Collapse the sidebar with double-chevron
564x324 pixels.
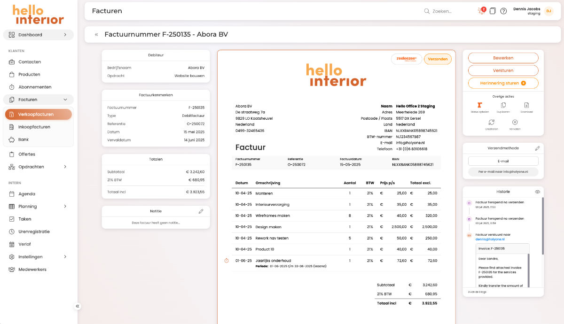78,306
